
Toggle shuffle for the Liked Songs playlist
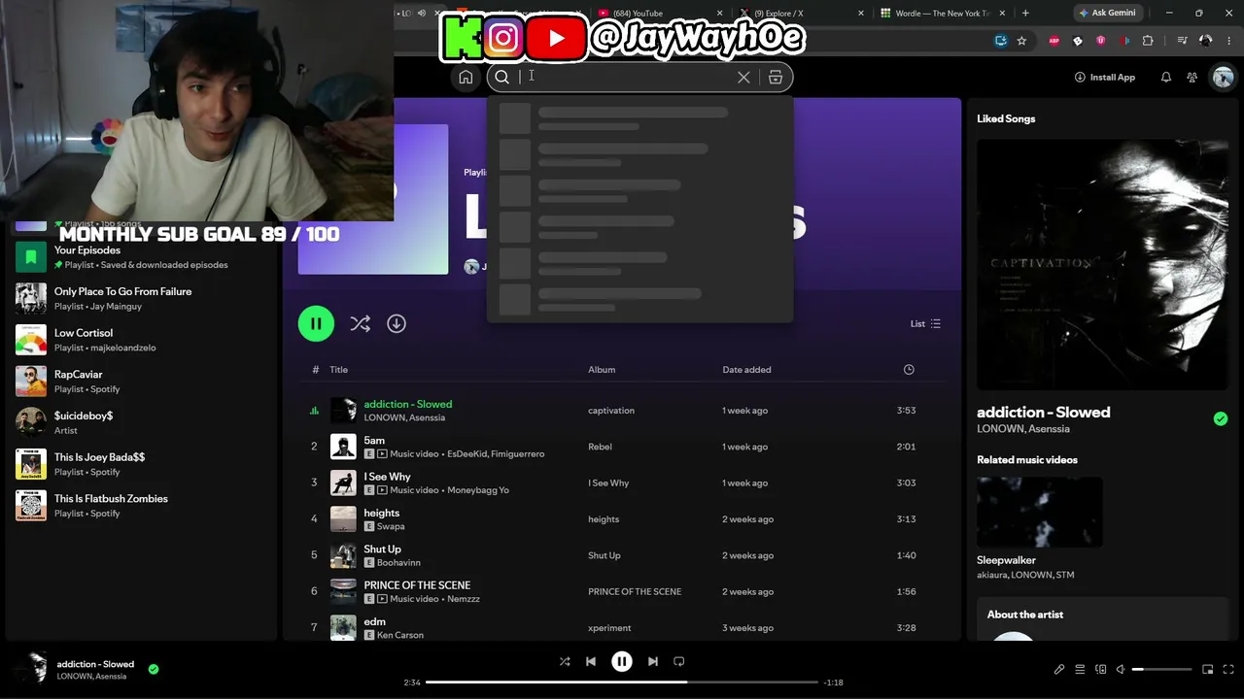(361, 323)
